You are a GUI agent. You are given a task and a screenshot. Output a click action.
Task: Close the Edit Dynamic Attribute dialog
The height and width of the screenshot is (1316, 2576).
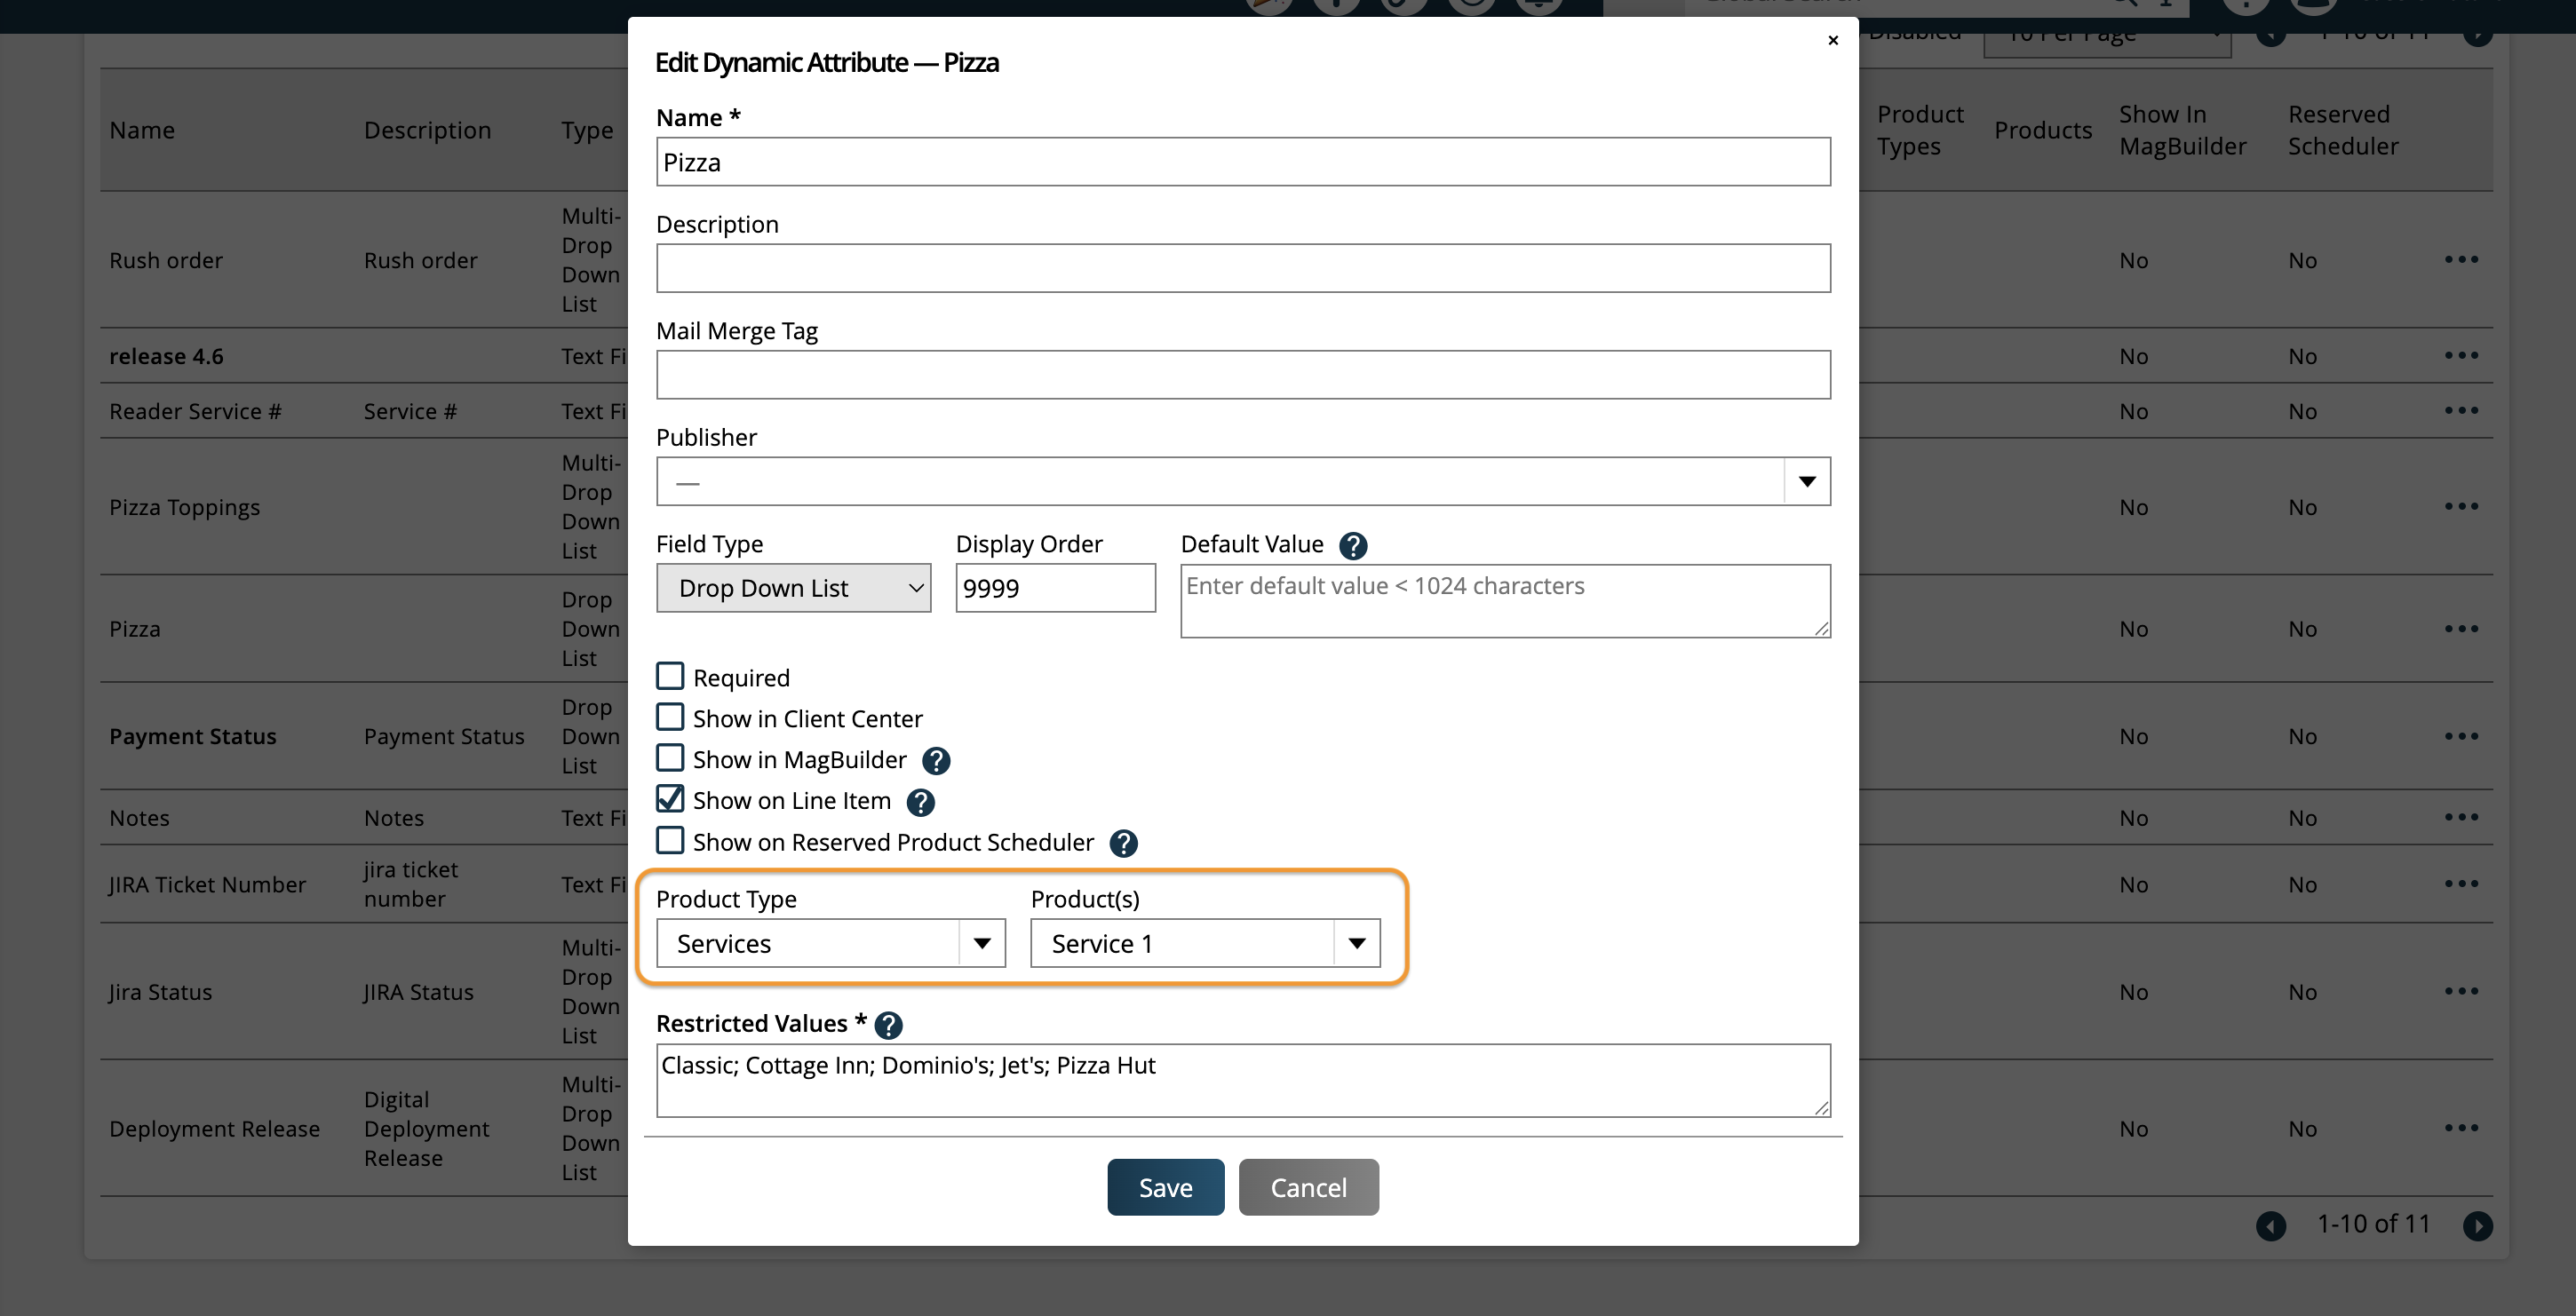[1833, 41]
